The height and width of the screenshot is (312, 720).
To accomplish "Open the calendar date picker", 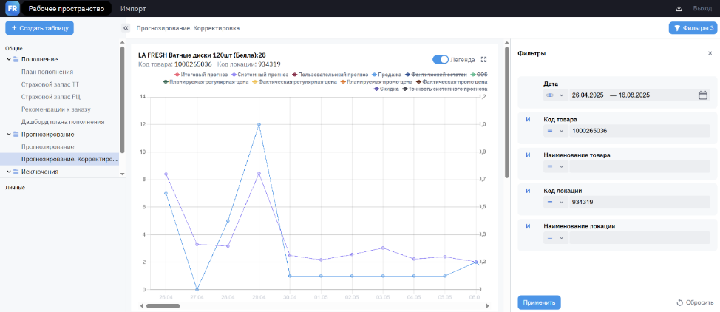I will (x=703, y=95).
